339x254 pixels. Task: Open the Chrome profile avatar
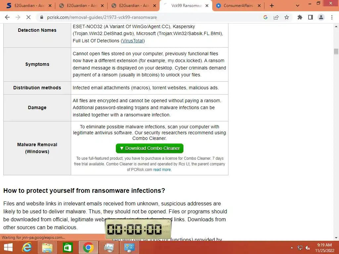point(321,17)
